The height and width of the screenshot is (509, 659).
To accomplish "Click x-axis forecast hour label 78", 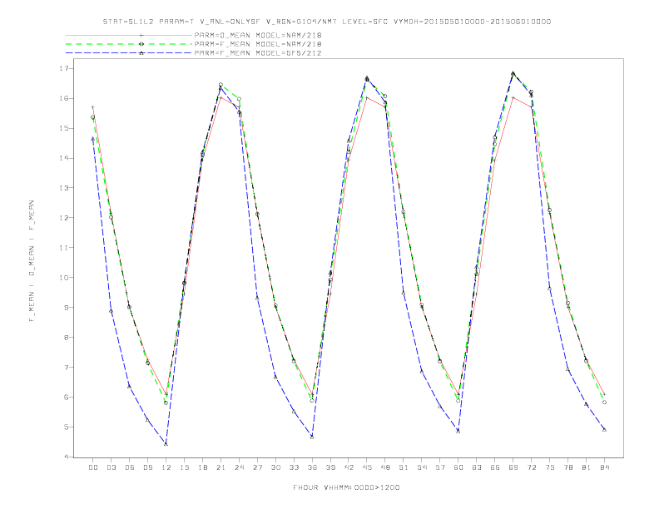I will (x=567, y=467).
